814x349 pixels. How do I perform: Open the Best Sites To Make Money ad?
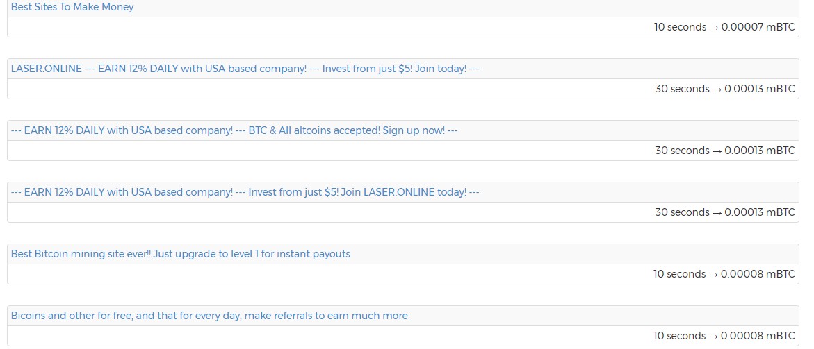point(72,7)
